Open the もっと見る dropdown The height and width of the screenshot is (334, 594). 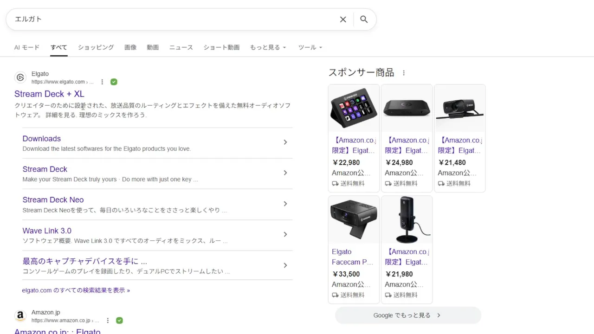click(268, 47)
